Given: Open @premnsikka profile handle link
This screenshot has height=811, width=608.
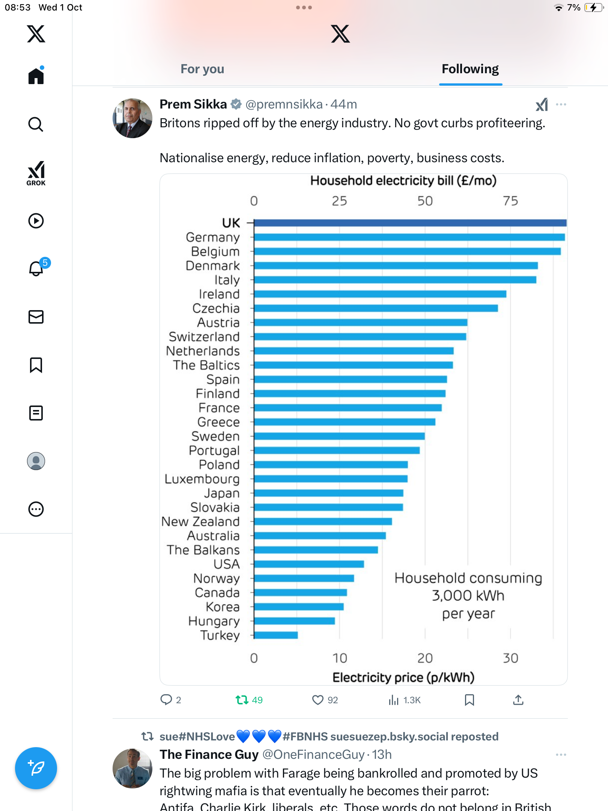Looking at the screenshot, I should pos(284,104).
